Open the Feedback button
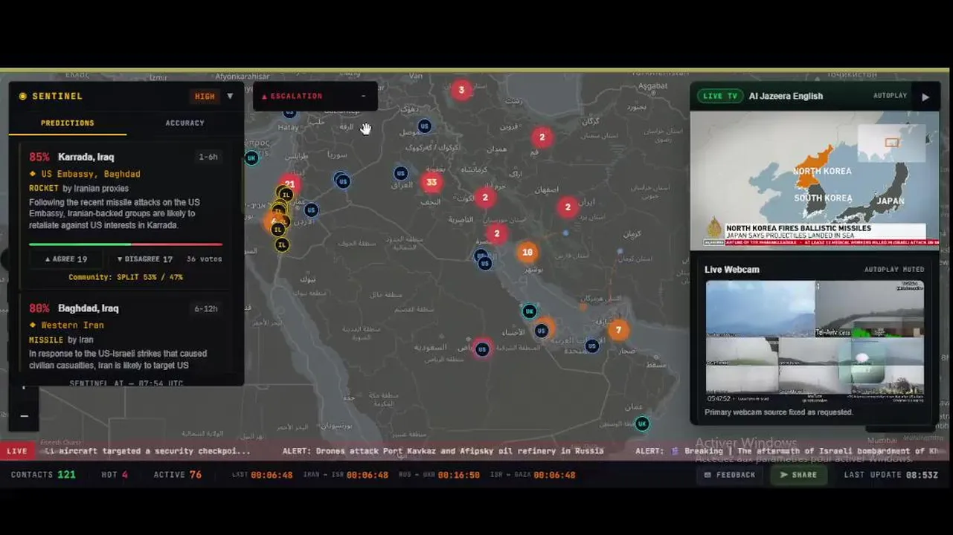 point(729,475)
